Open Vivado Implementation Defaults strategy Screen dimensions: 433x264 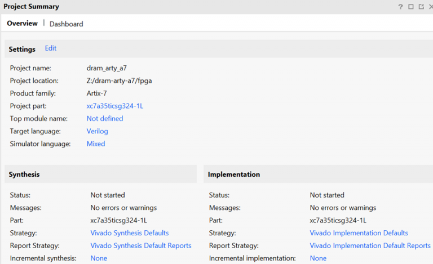coord(359,233)
